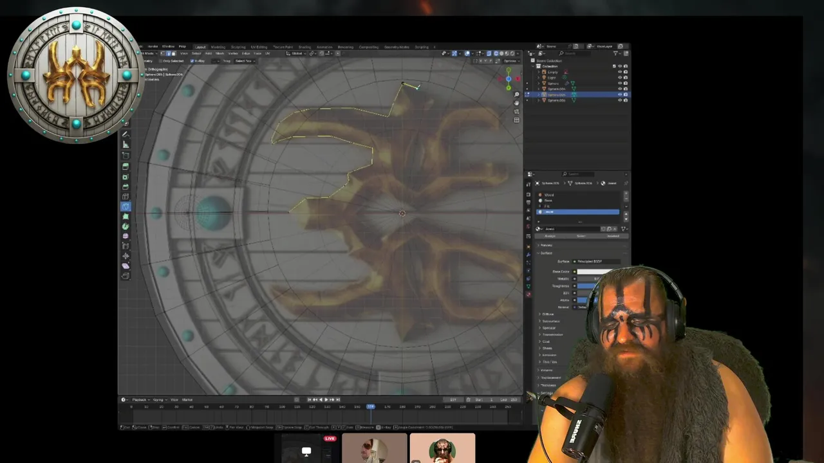The image size is (824, 463).
Task: Select the Extrude Region tool
Action: click(126, 167)
